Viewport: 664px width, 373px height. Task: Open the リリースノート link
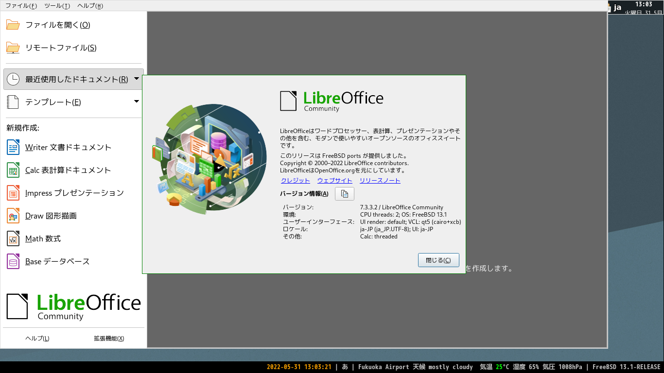(x=380, y=181)
